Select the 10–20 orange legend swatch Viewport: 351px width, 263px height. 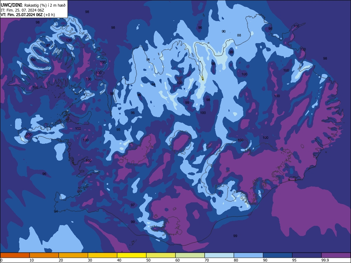pyautogui.click(x=44, y=255)
